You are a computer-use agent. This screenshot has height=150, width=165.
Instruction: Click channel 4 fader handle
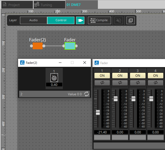tap(151, 99)
